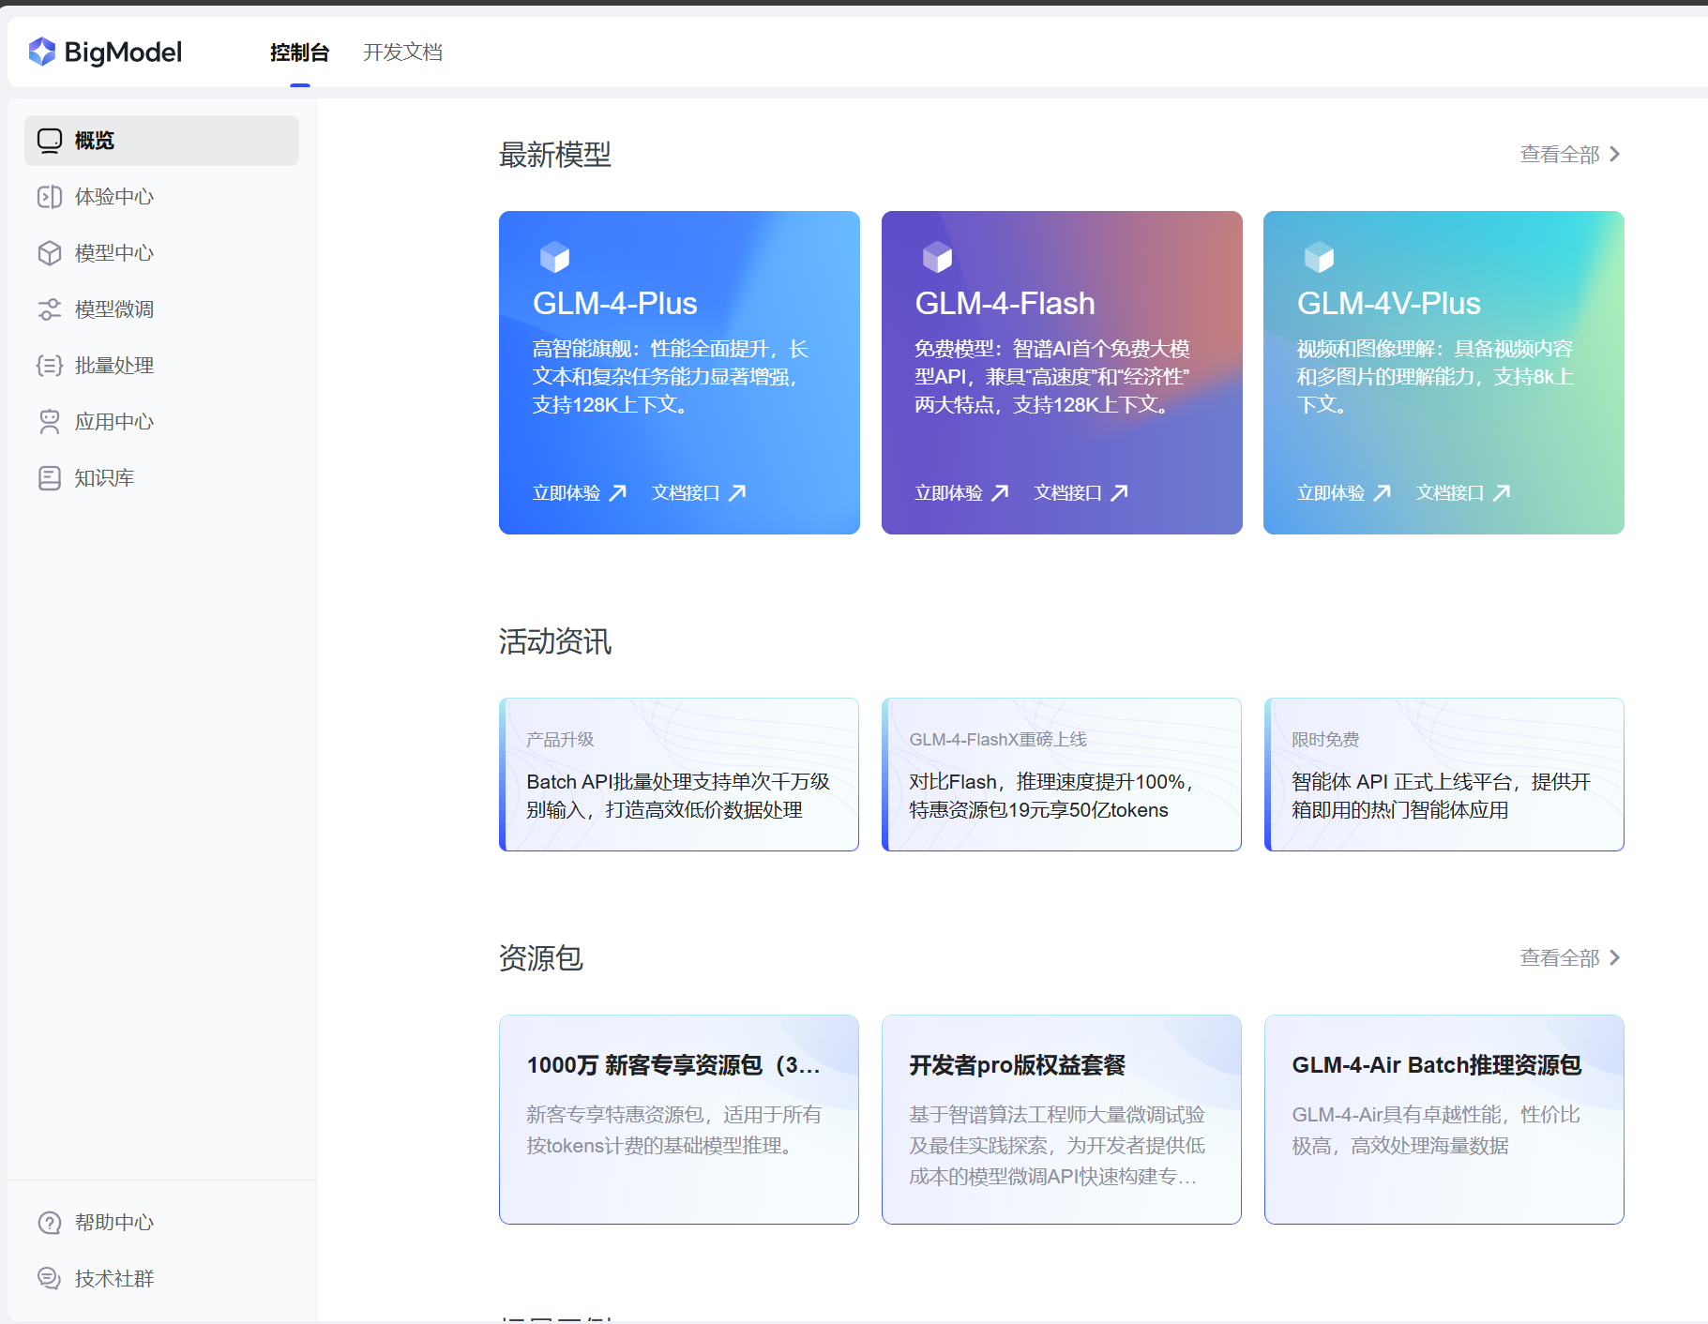Click the GLM-4-Plus model title
Viewport: 1708px width, 1324px height.
615,304
